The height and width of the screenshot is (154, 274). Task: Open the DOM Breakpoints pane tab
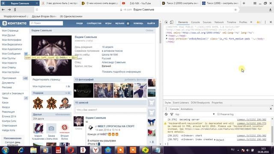coord(200,103)
